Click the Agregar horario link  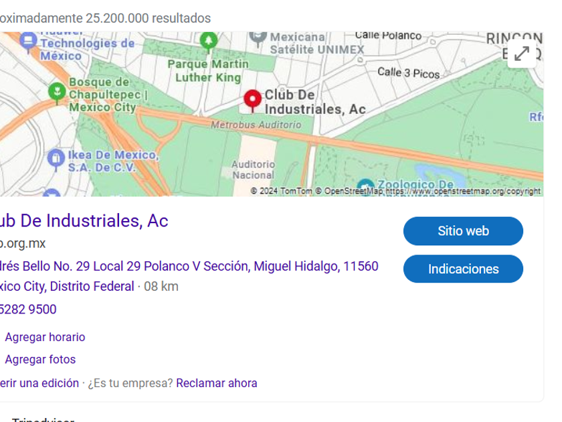coord(45,337)
